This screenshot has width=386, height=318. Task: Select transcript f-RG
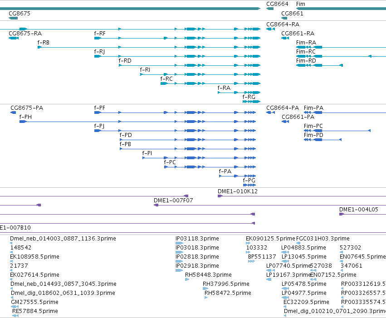(249, 97)
